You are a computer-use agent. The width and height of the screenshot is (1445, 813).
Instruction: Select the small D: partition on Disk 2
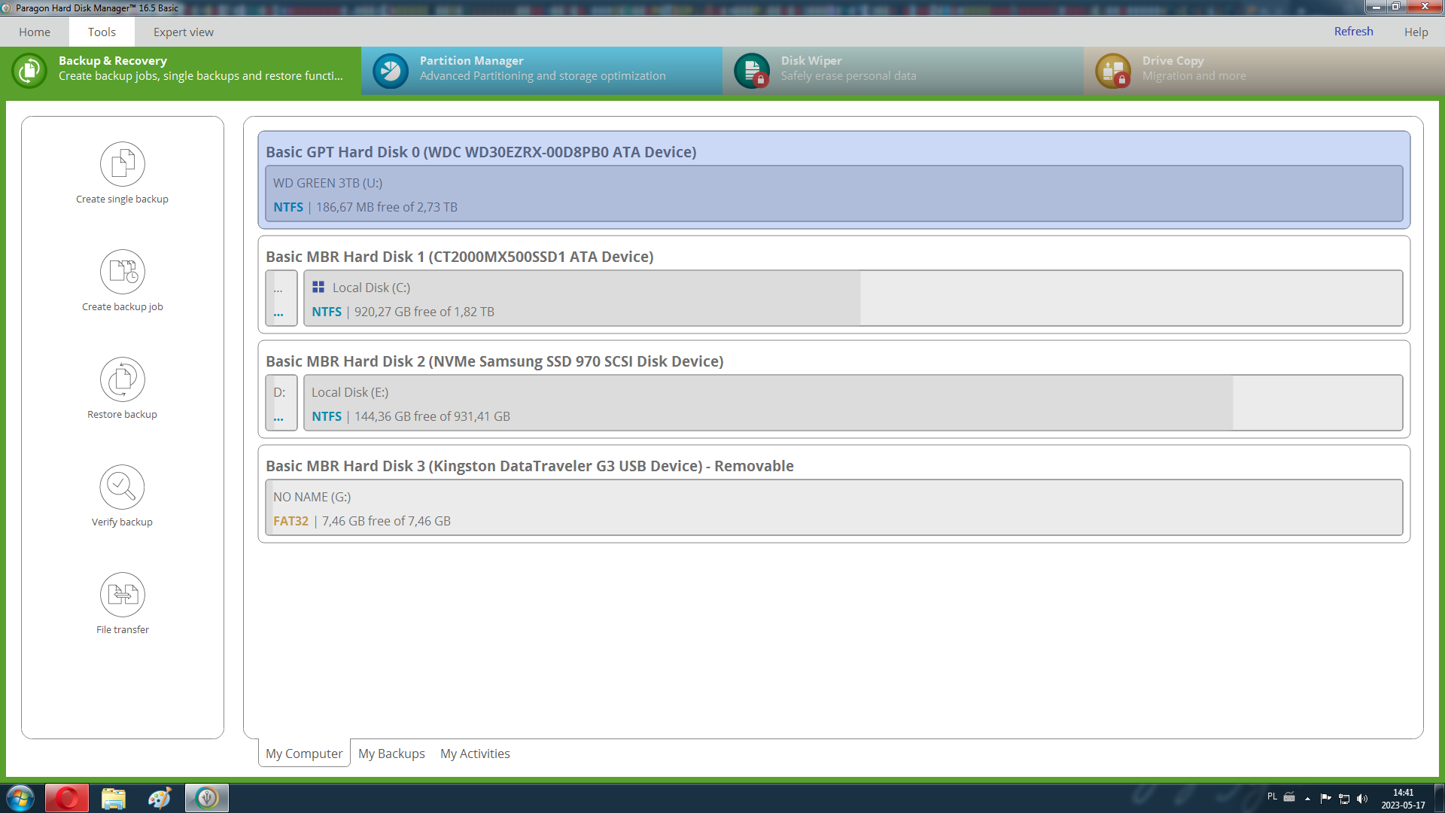(x=281, y=403)
